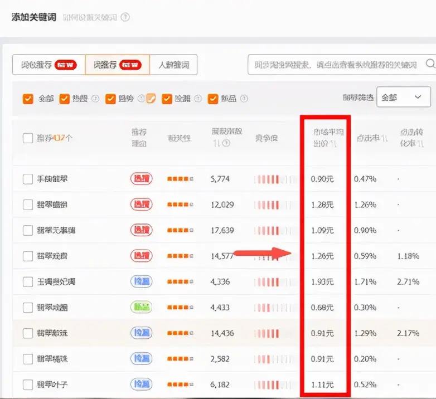Uncheck the 全部 filter checkbox

click(x=28, y=99)
